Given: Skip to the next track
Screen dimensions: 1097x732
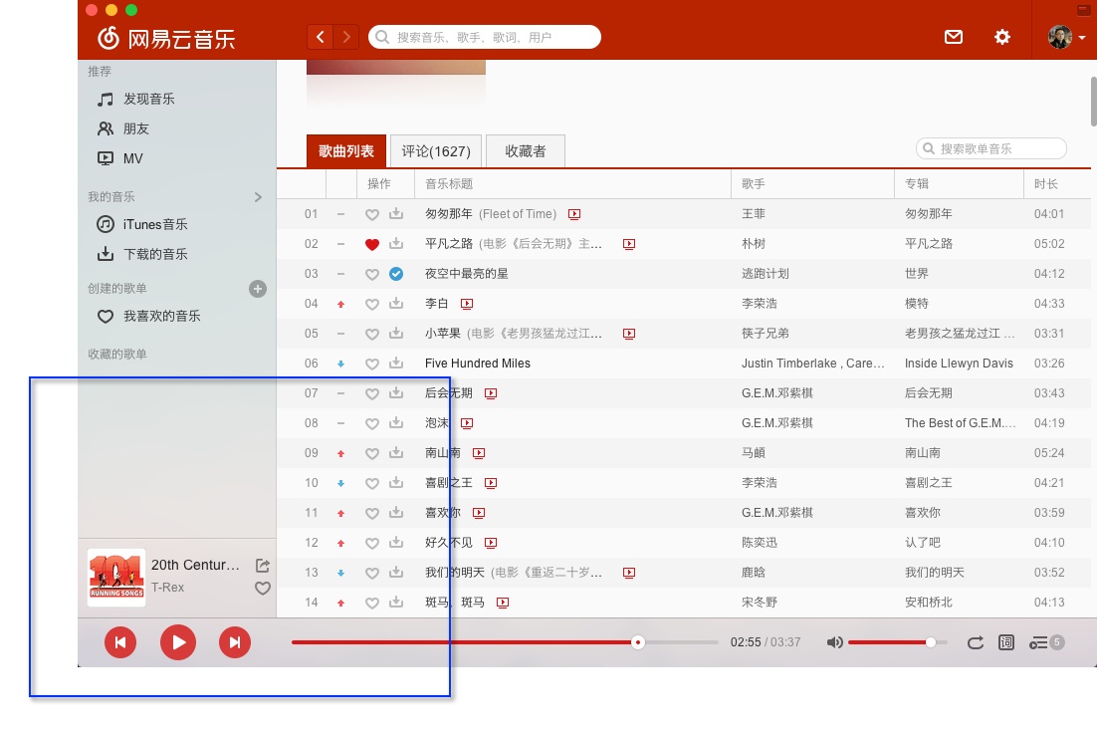Looking at the screenshot, I should (x=234, y=642).
